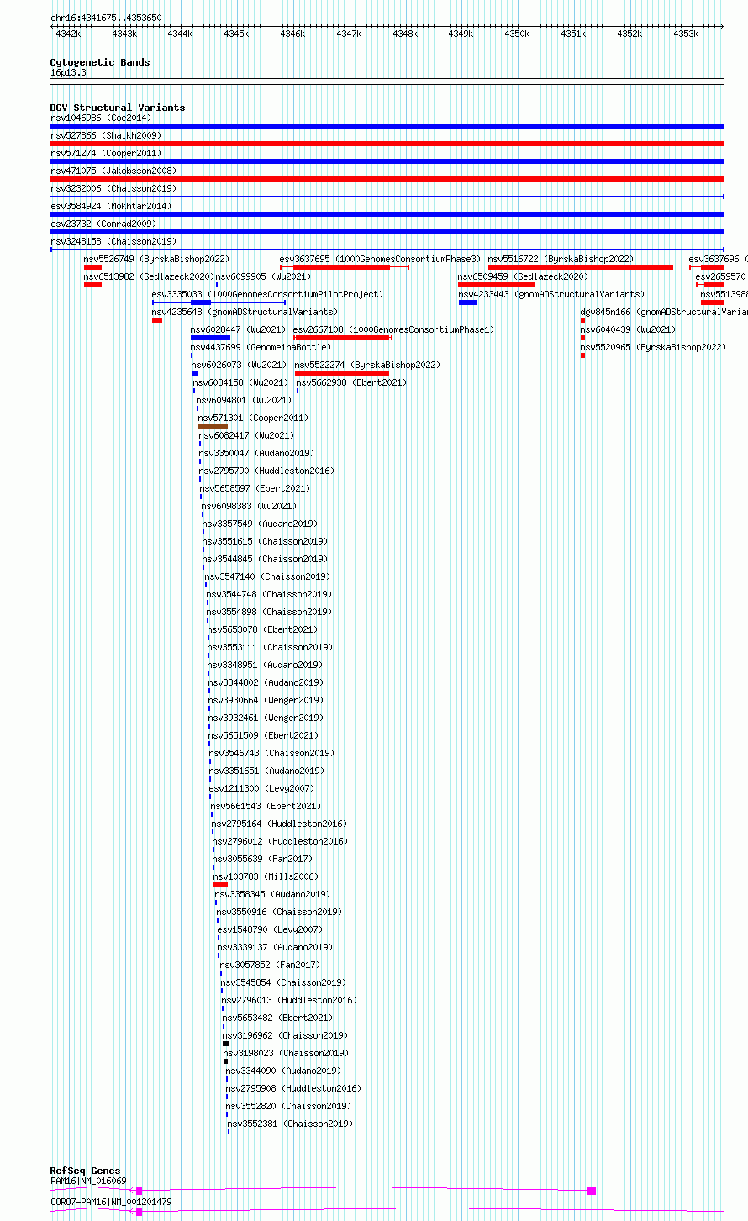Click esv1211300 (Levy2007) label
Screen dimensions: 748x1221
click(261, 788)
